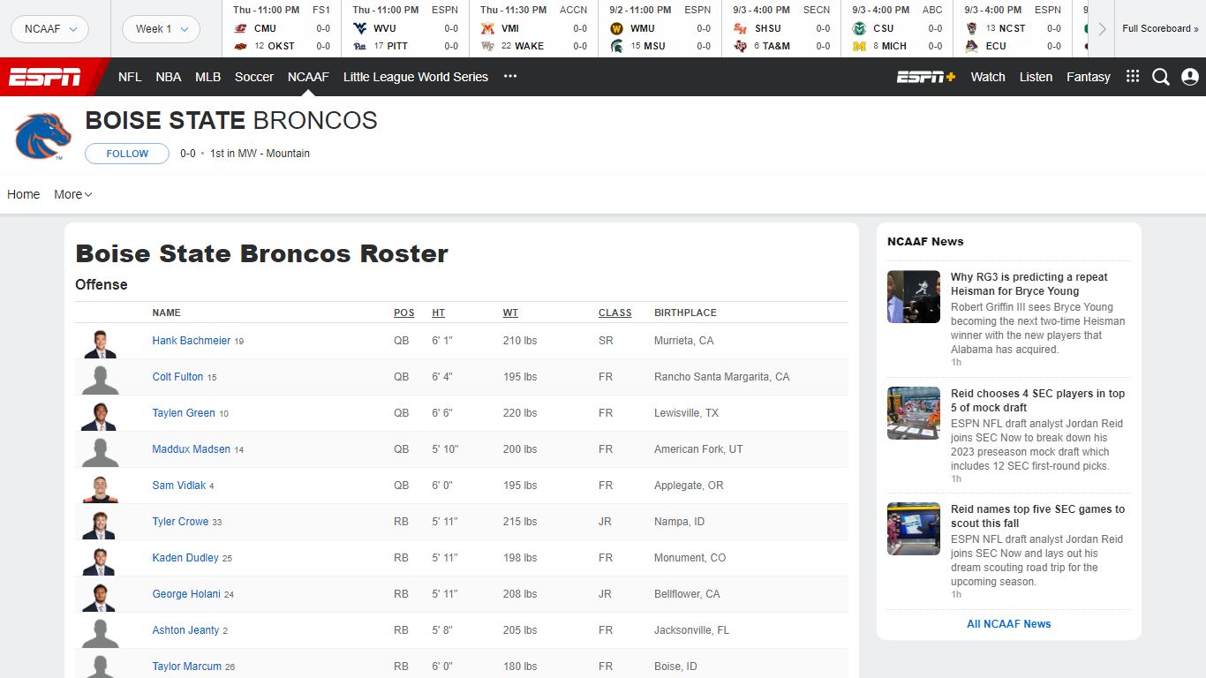Open Ashton Jeanty player page
The height and width of the screenshot is (678, 1206).
(185, 630)
